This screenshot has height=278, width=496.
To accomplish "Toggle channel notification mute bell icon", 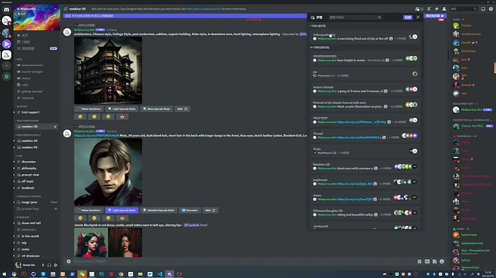I will coord(429,9).
